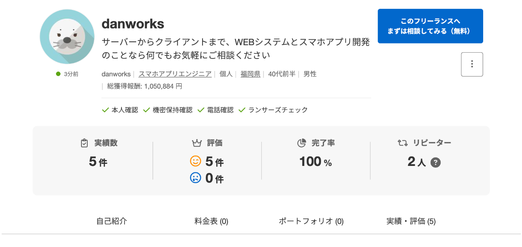Image resolution: width=522 pixels, height=247 pixels.
Task: Click the 本人確認 verification checkmark
Action: point(106,110)
